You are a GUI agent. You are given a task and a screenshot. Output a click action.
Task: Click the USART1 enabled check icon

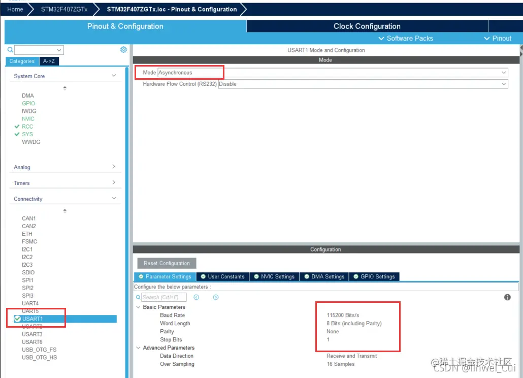pos(17,319)
